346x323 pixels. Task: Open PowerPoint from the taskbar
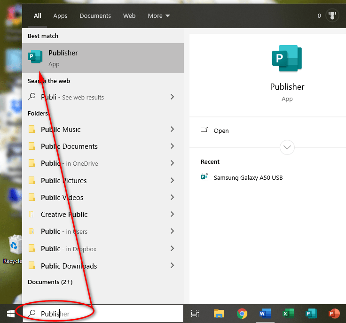click(334, 313)
